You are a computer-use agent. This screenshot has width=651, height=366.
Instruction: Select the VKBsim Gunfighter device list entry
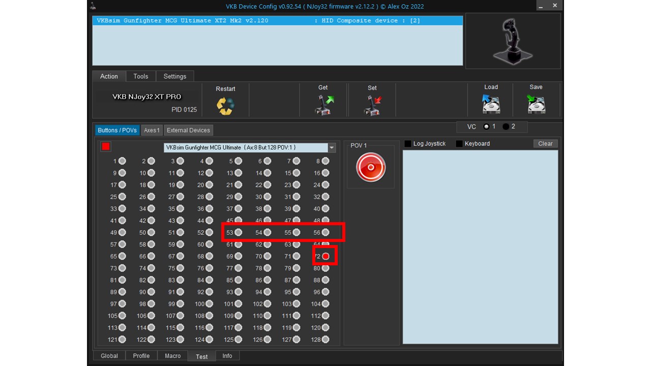[278, 21]
